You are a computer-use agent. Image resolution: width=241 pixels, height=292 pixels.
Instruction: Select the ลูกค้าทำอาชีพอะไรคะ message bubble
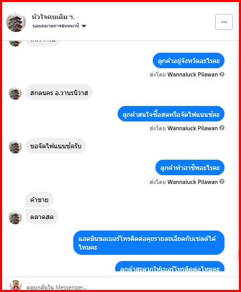point(190,167)
